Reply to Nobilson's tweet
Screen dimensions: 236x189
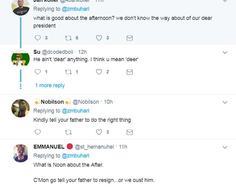[x=38, y=132]
